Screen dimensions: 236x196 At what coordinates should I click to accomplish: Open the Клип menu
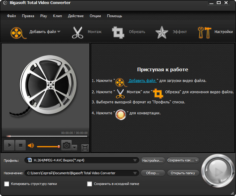pyautogui.click(x=57, y=16)
